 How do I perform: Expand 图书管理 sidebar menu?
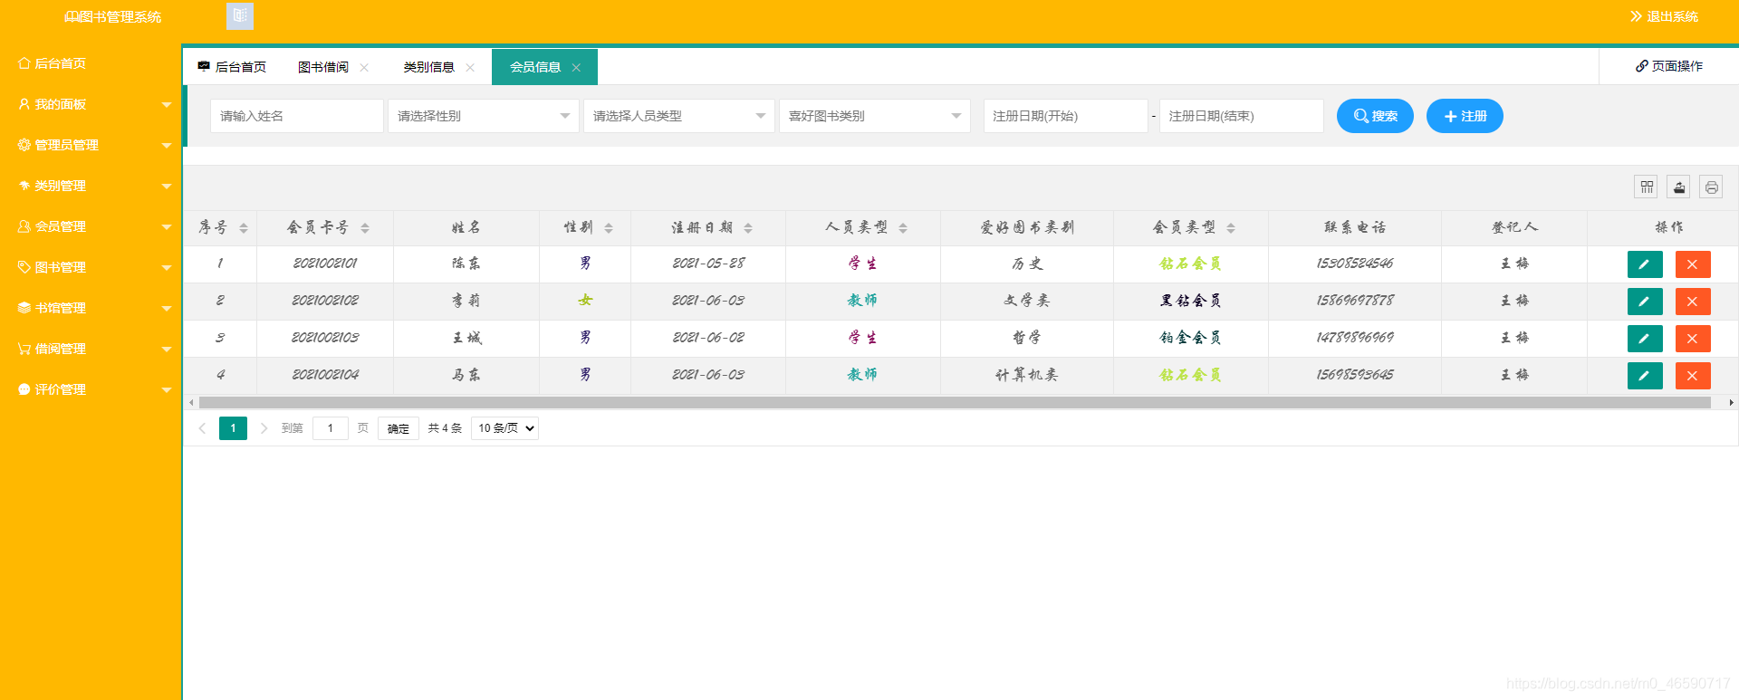coord(91,267)
